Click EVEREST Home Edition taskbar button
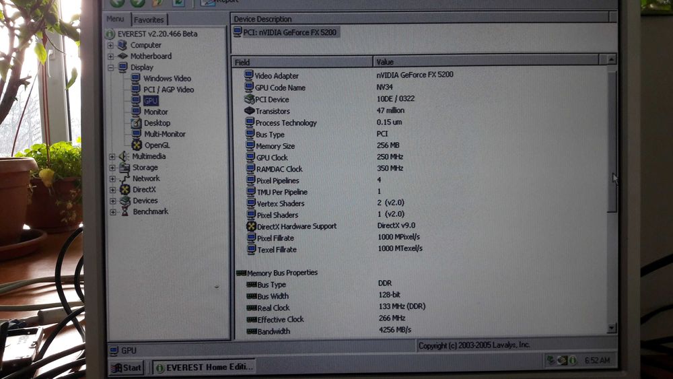 [205, 367]
